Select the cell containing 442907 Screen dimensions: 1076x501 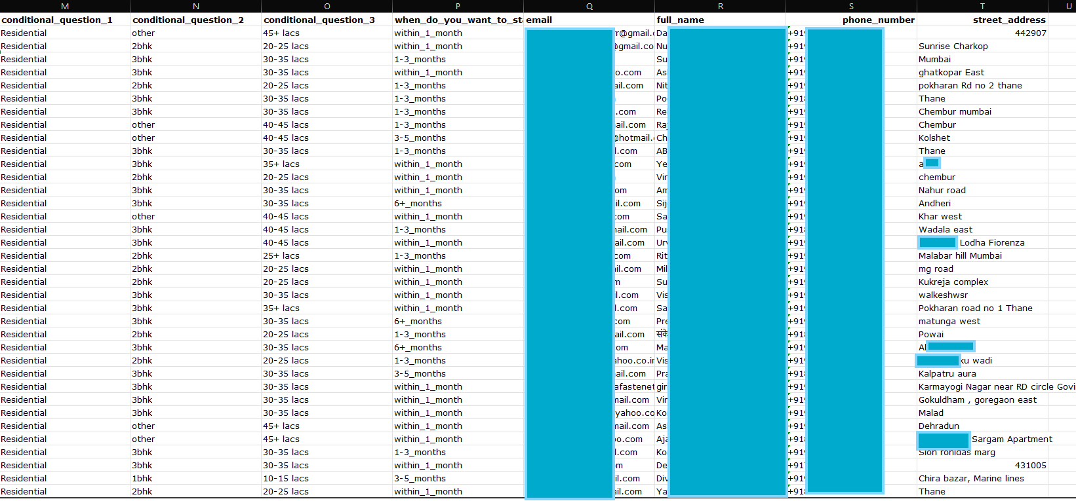[x=983, y=33]
